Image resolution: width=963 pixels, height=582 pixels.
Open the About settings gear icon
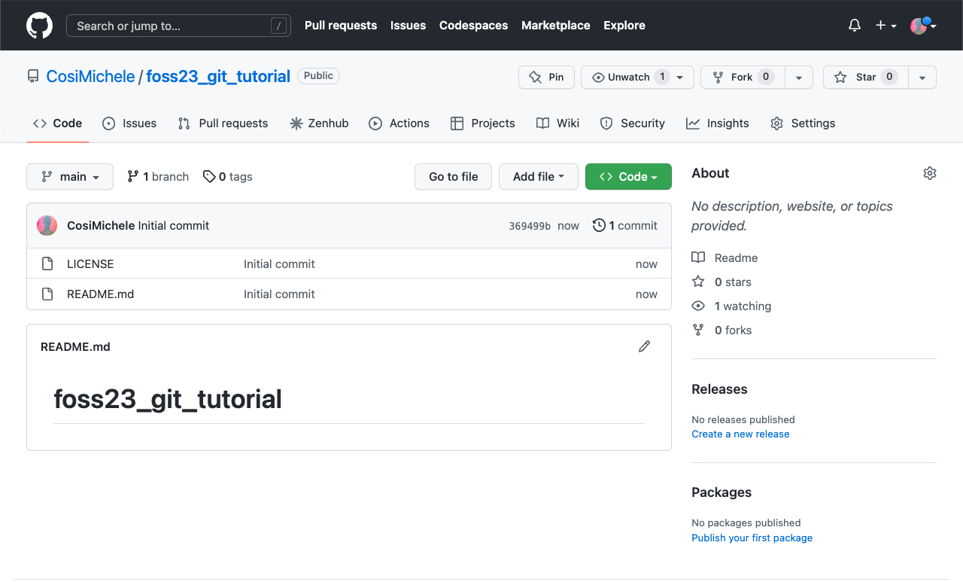coord(930,173)
